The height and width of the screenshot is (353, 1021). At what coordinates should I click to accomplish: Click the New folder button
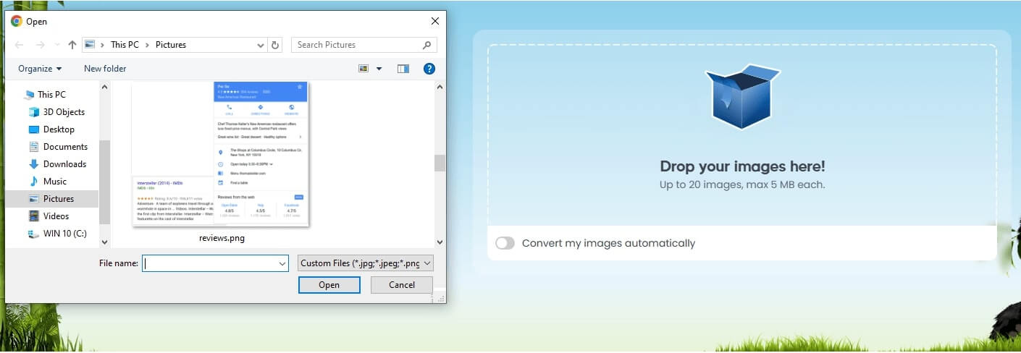pyautogui.click(x=105, y=69)
